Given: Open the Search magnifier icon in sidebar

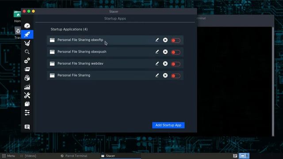Looking at the screenshot, I should click(x=27, y=52).
